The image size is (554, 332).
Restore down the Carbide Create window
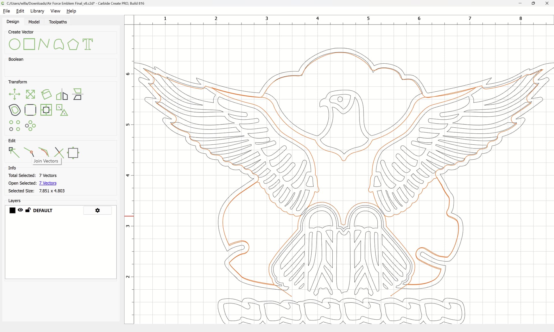click(533, 3)
